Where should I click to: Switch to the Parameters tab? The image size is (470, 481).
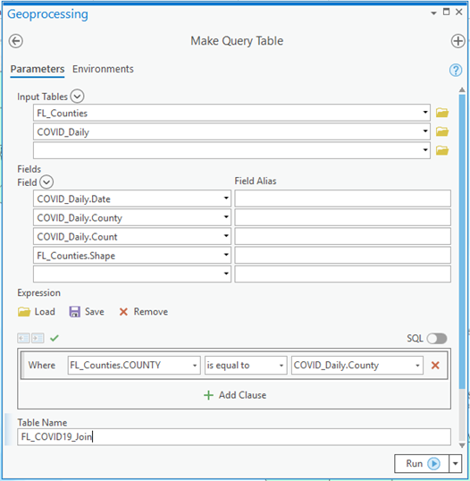pos(38,69)
